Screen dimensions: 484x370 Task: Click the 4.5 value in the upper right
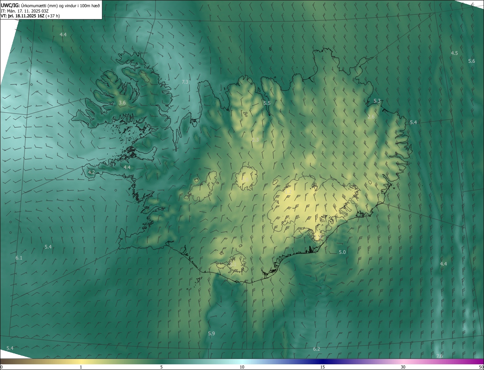tap(455, 53)
